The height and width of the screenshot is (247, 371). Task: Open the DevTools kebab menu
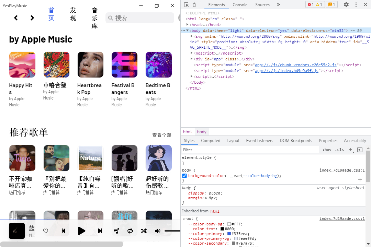pos(356,4)
